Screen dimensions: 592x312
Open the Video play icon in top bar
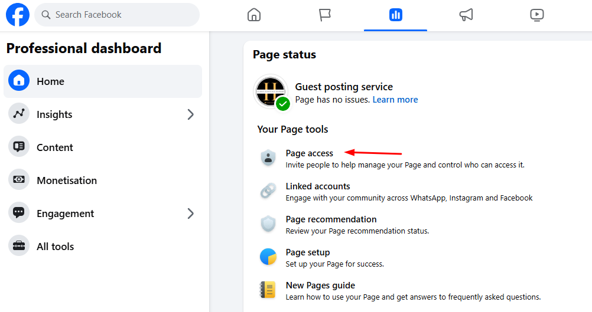click(x=536, y=15)
